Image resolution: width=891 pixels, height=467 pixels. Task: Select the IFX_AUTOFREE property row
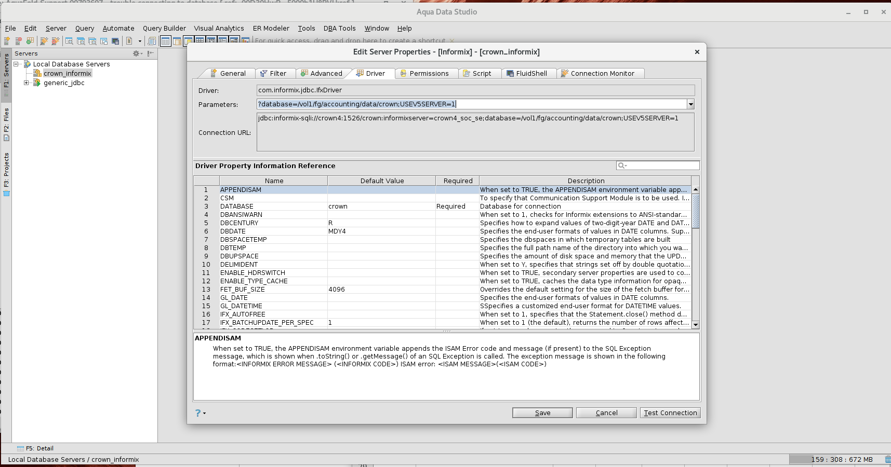pyautogui.click(x=443, y=314)
